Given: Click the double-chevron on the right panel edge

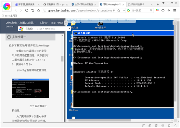Looking at the screenshot, I should click(x=175, y=23).
